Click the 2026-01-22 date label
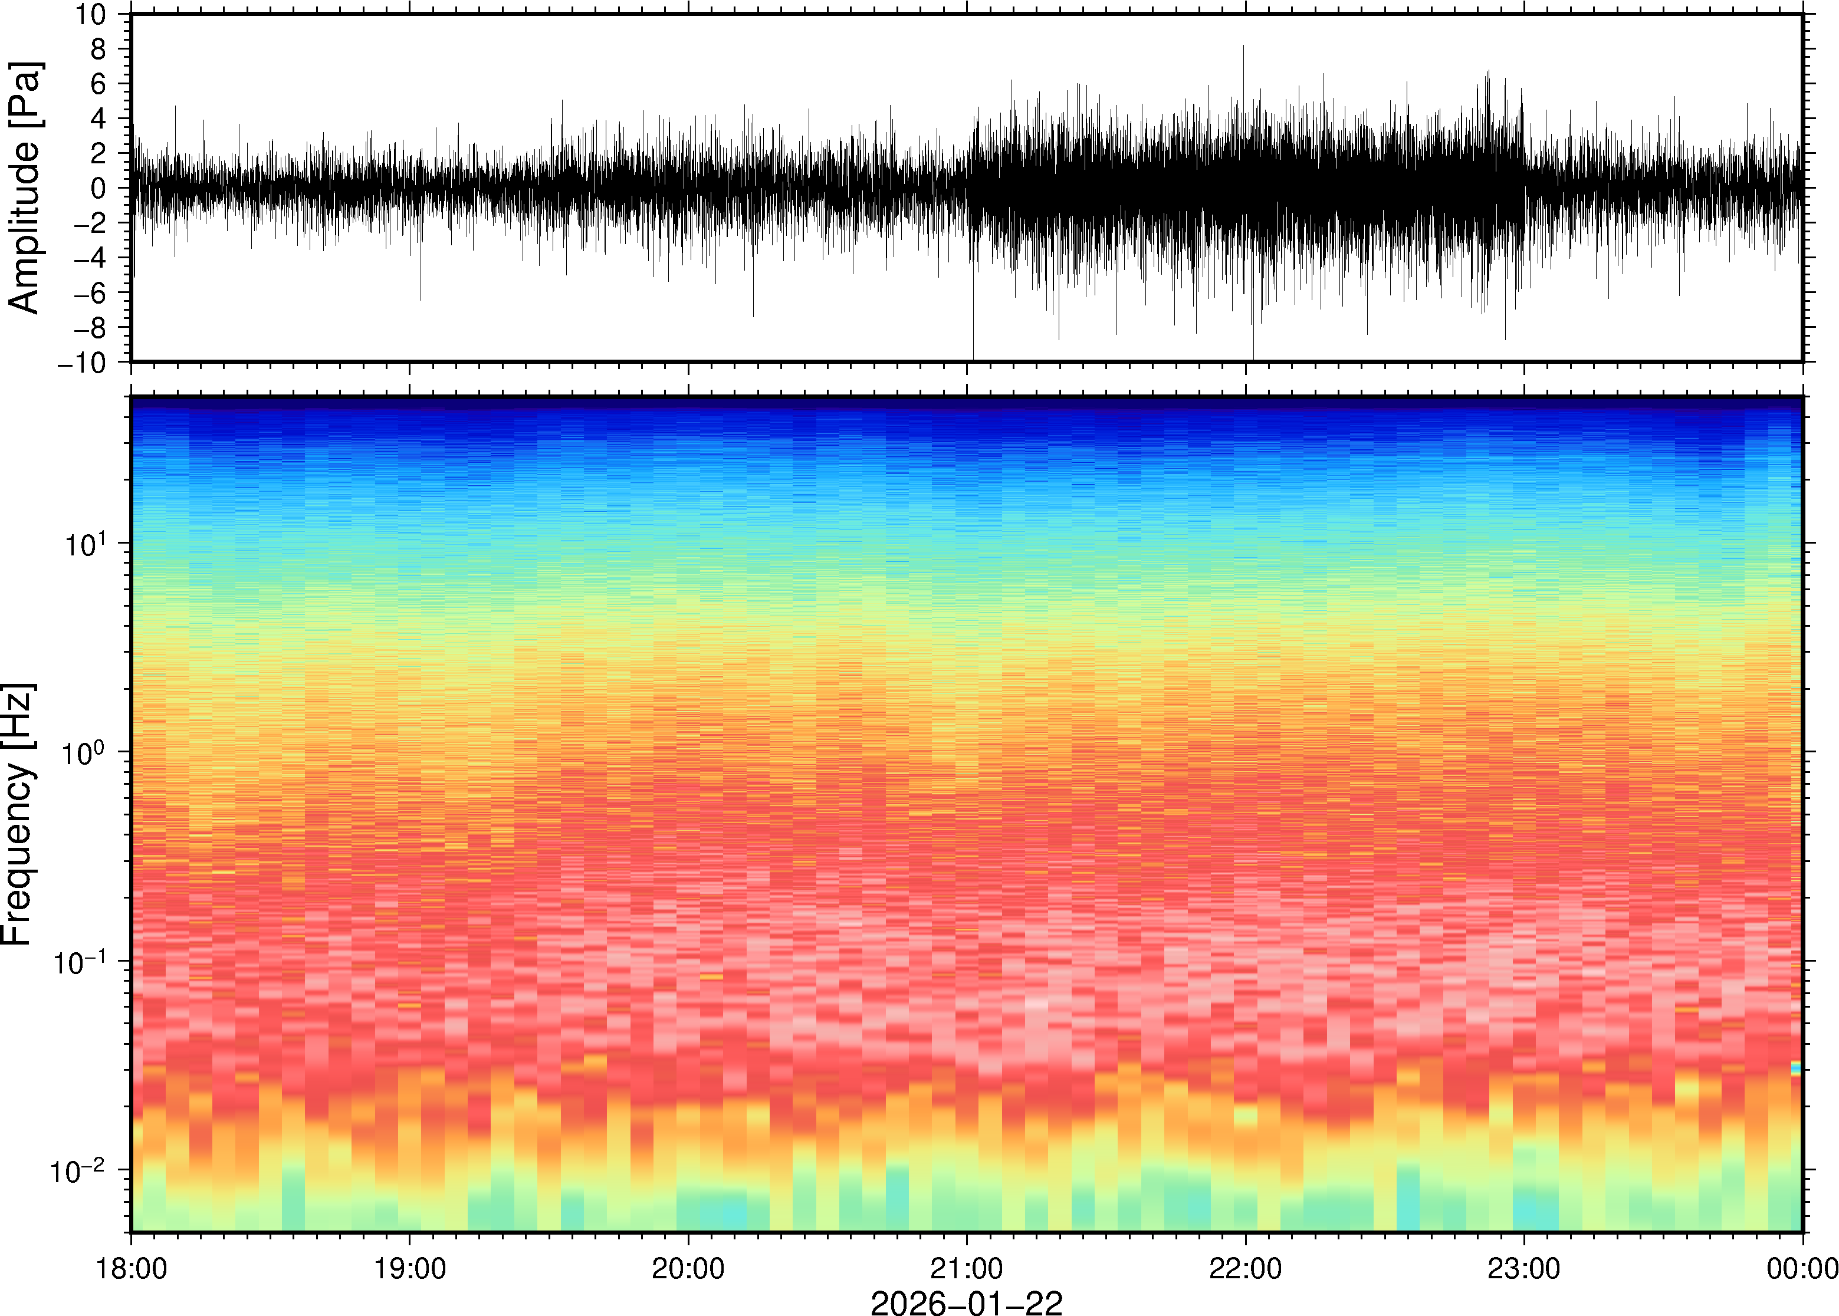 pyautogui.click(x=966, y=1302)
